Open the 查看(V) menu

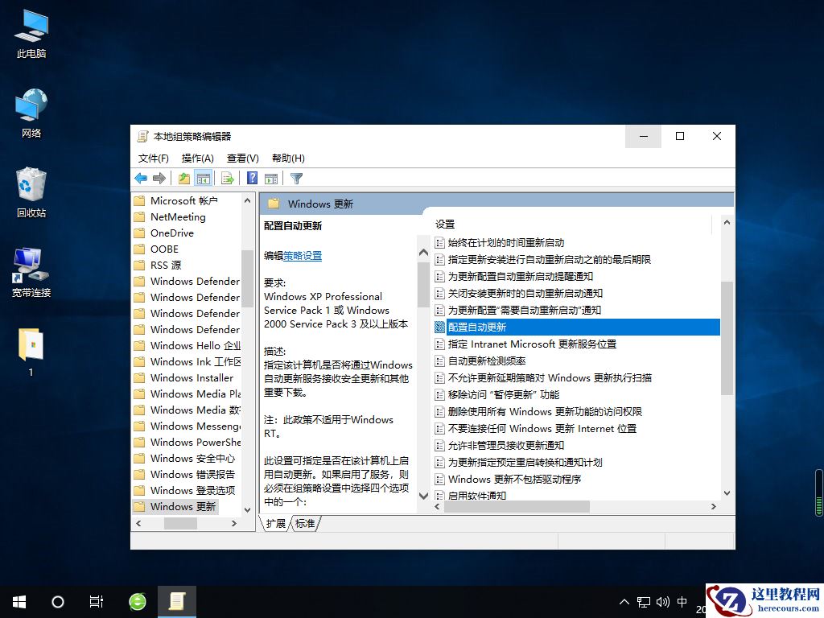(241, 158)
